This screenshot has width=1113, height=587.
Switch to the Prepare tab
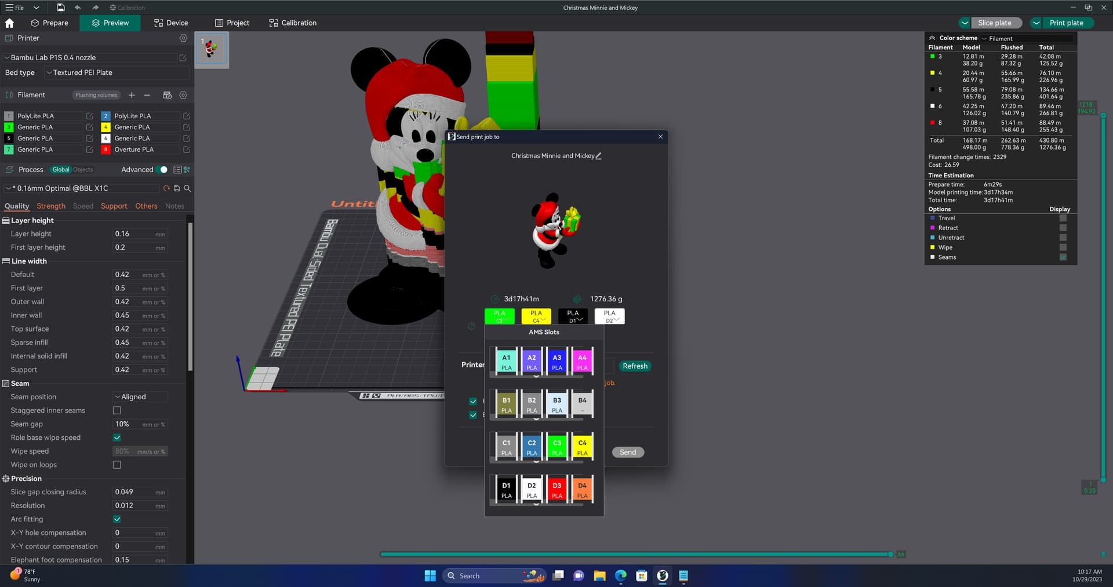tap(49, 23)
